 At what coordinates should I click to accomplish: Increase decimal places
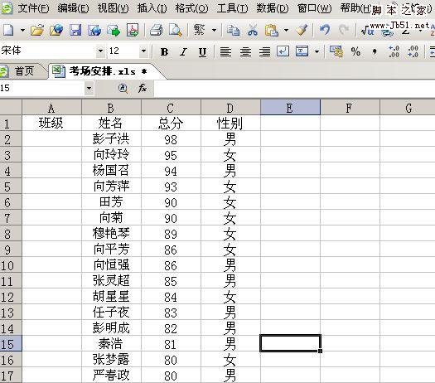click(x=394, y=51)
